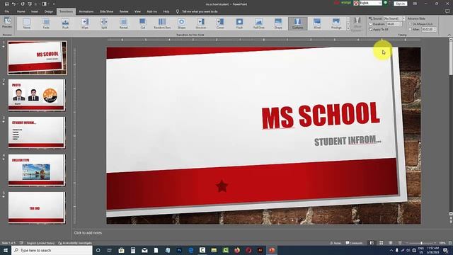Save the presentation from Quick Access
Screen dimensions: 453x255
pyautogui.click(x=6, y=4)
